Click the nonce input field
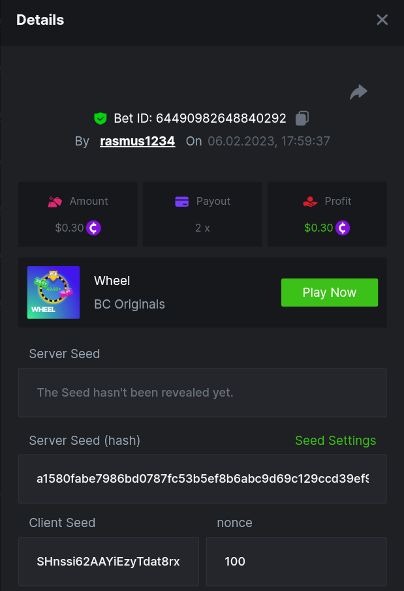404x591 pixels. 296,562
